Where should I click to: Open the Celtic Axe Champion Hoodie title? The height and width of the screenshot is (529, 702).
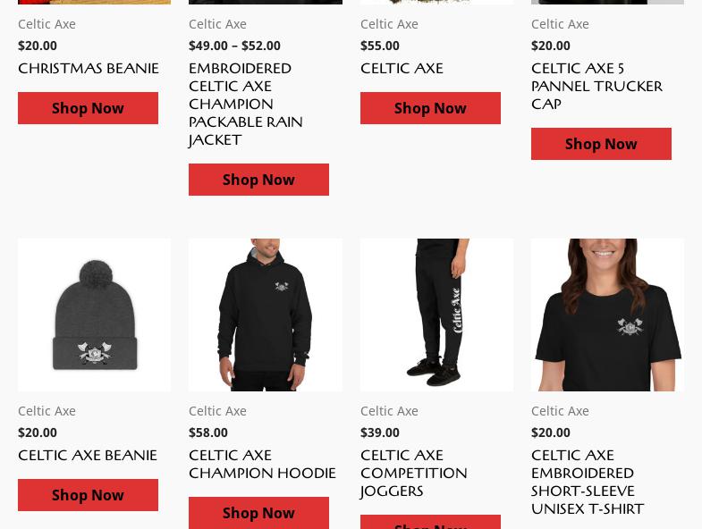(262, 464)
